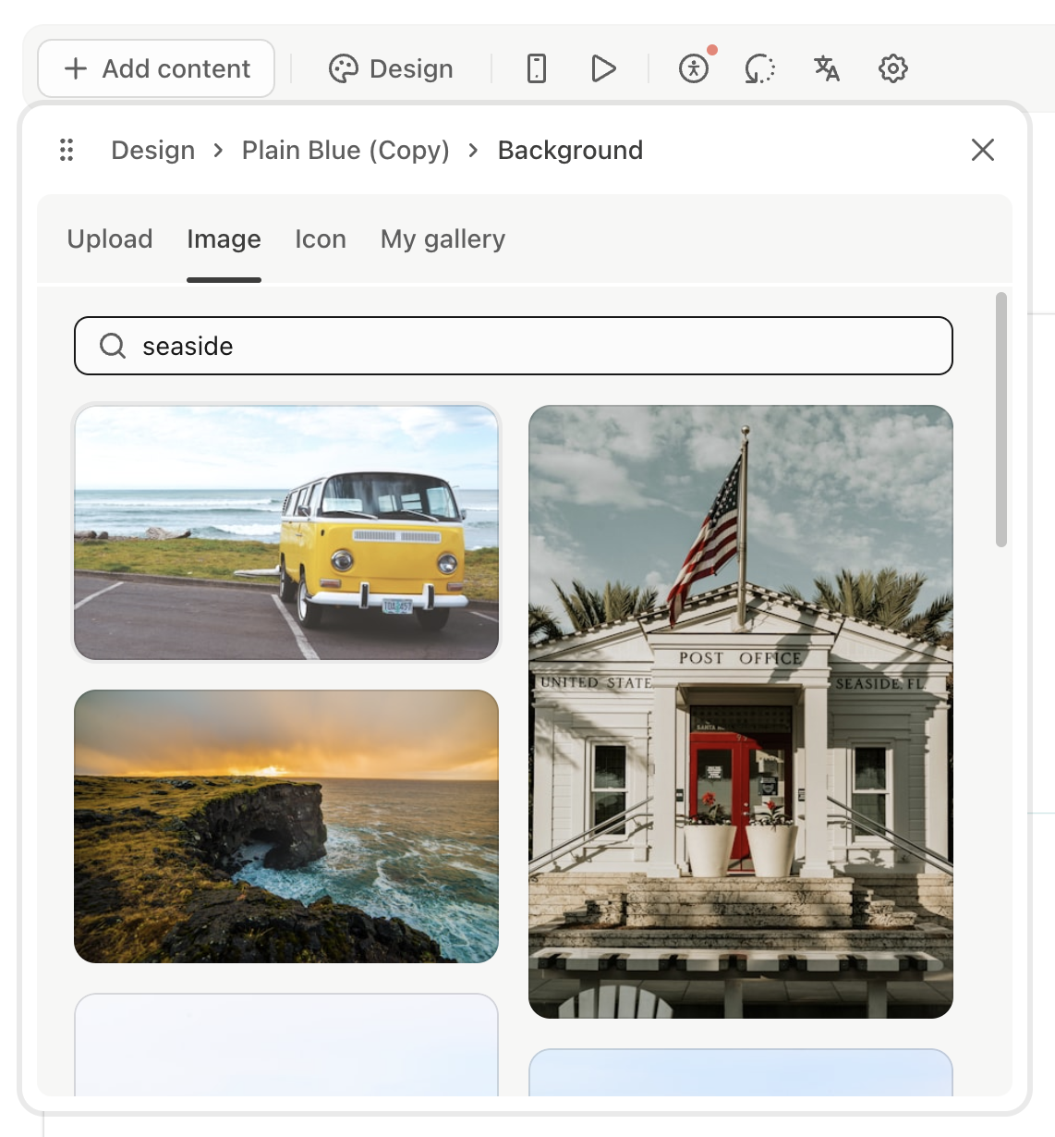Viewport: 1055px width, 1137px height.
Task: Switch to the Icon tab
Action: coord(321,239)
